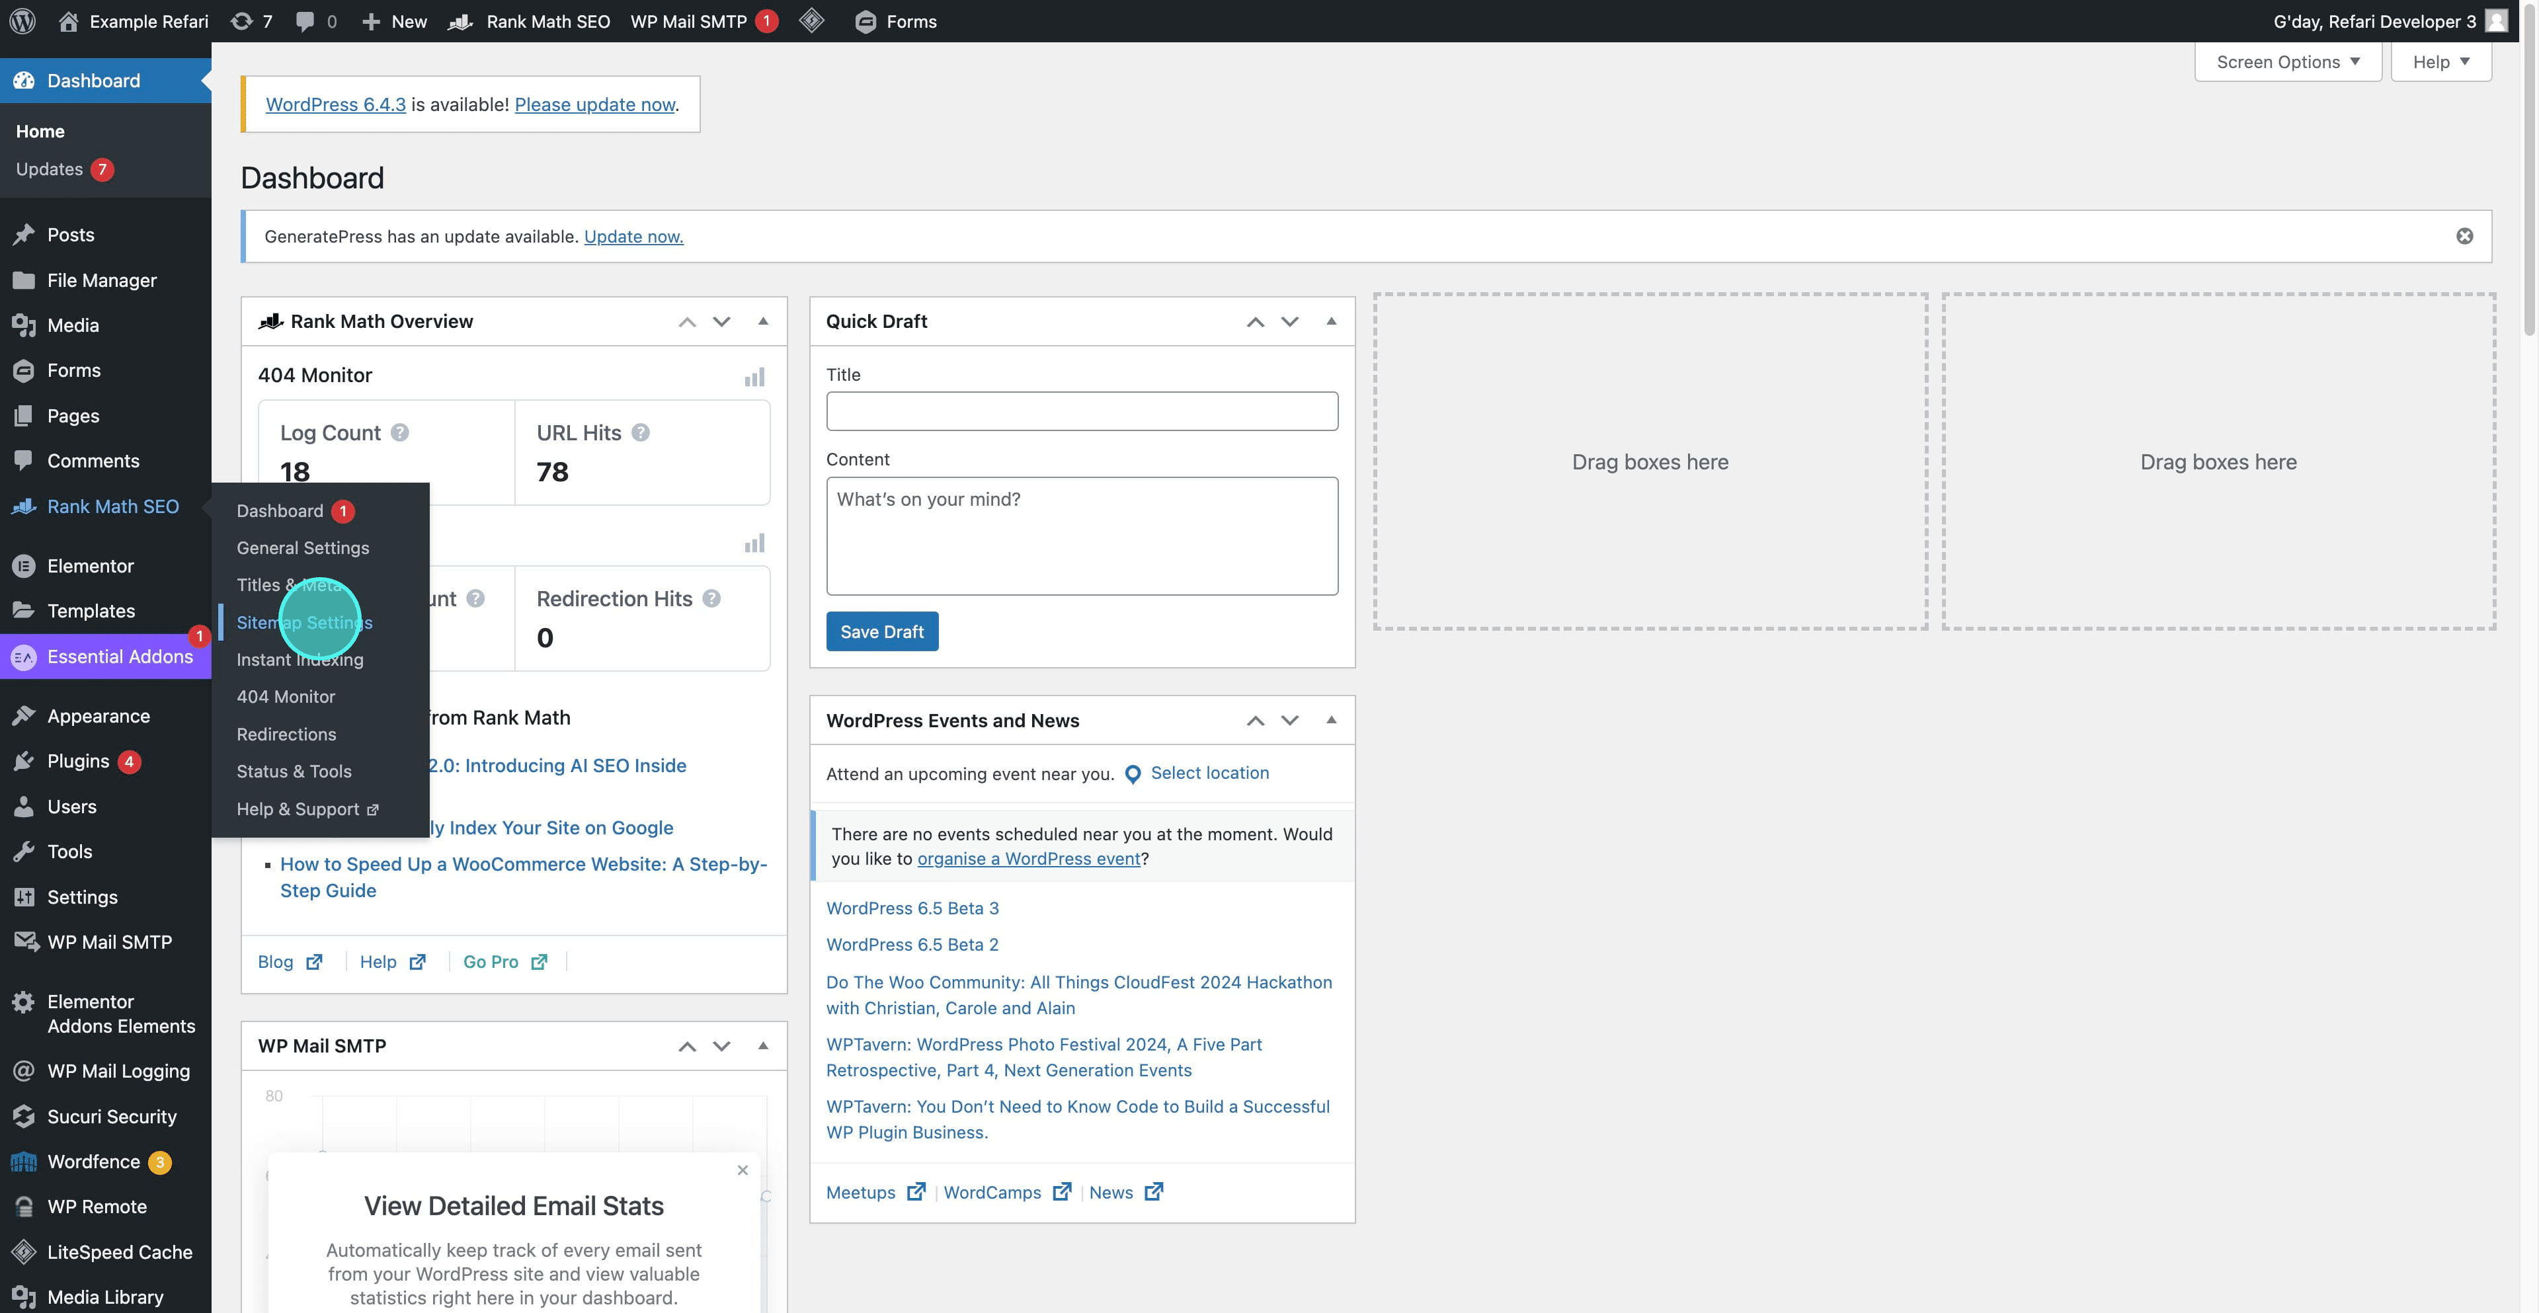
Task: Open 404 Monitor in Rank Math submenu
Action: click(286, 697)
